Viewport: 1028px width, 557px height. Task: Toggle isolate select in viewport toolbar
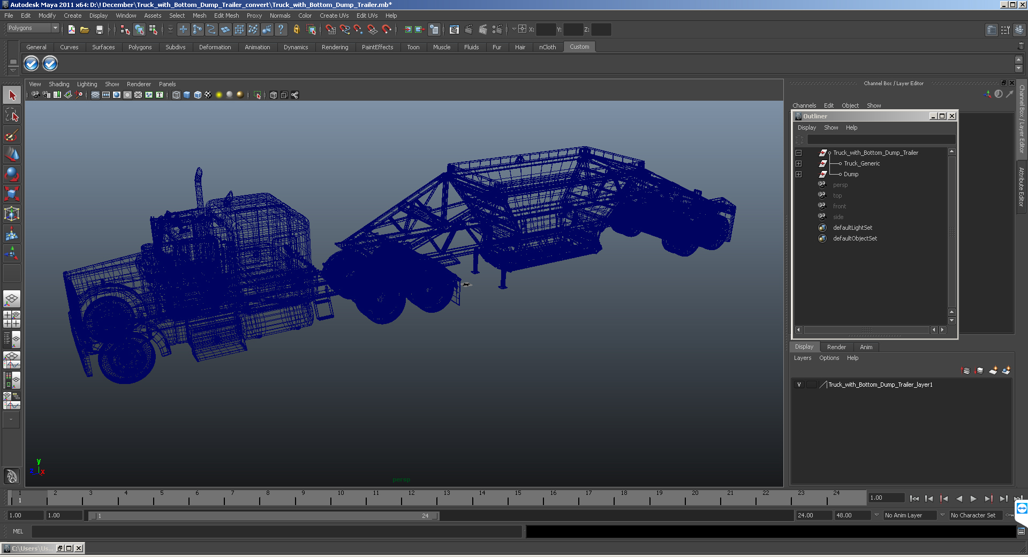pyautogui.click(x=258, y=95)
